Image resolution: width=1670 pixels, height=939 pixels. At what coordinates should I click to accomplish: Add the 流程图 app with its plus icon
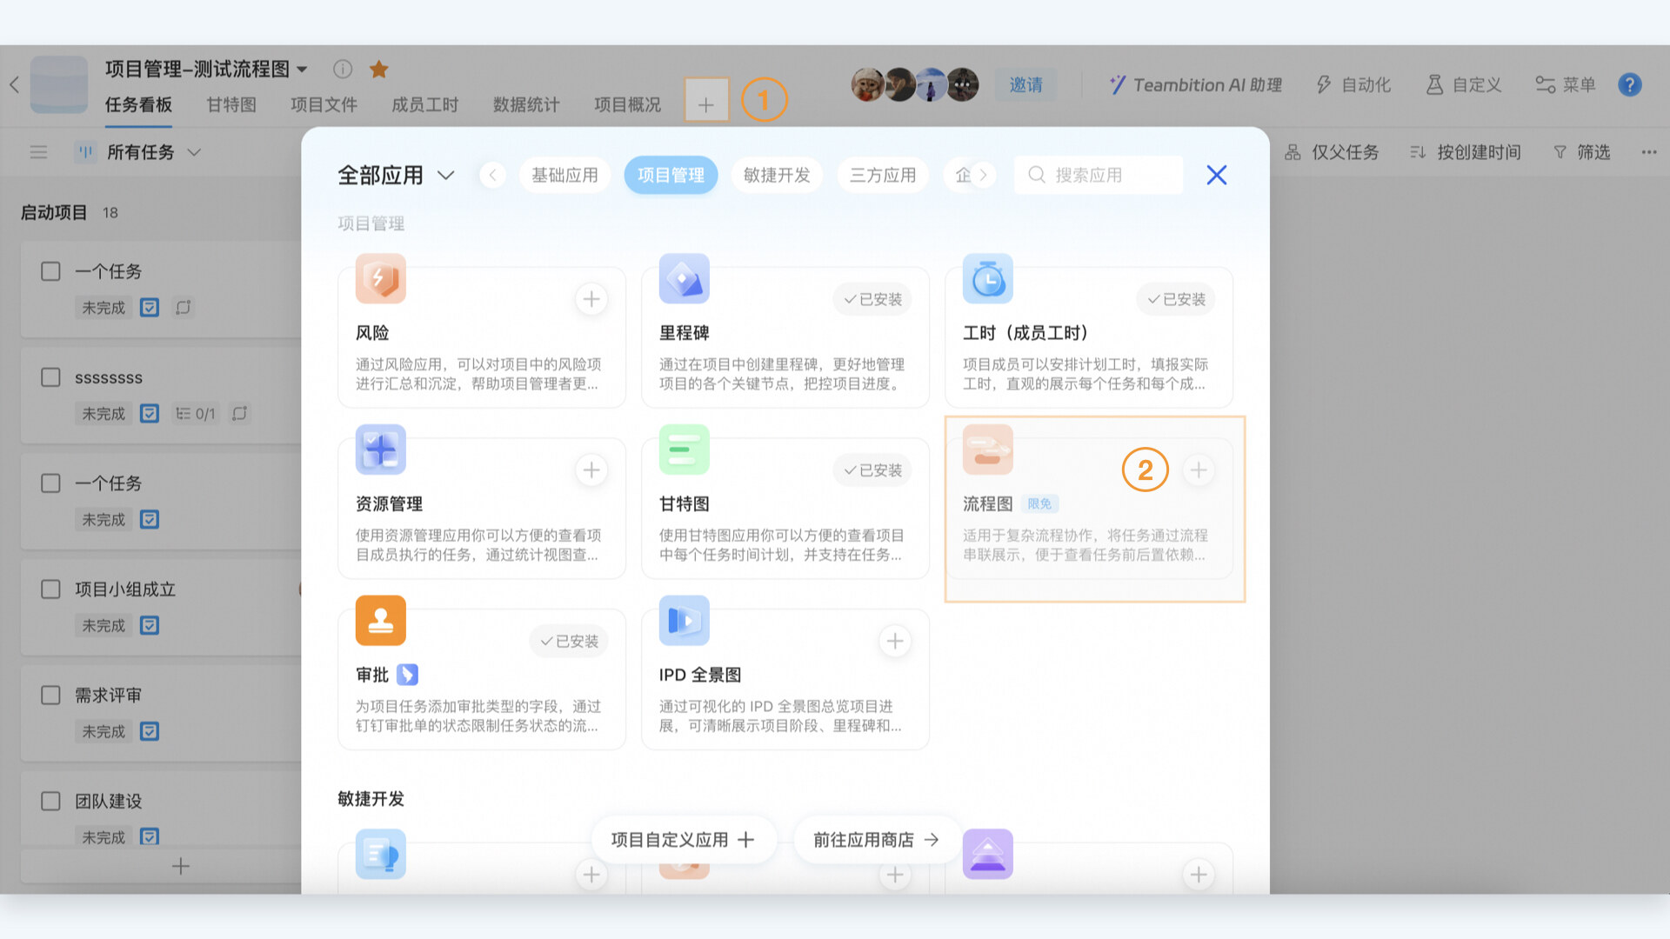point(1199,470)
